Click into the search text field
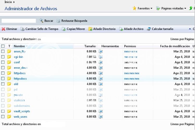The image size is (195, 130). coord(19,21)
